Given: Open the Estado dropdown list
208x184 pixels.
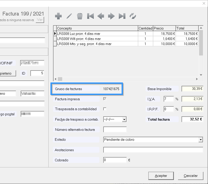Looking at the screenshot, I should tap(201, 140).
